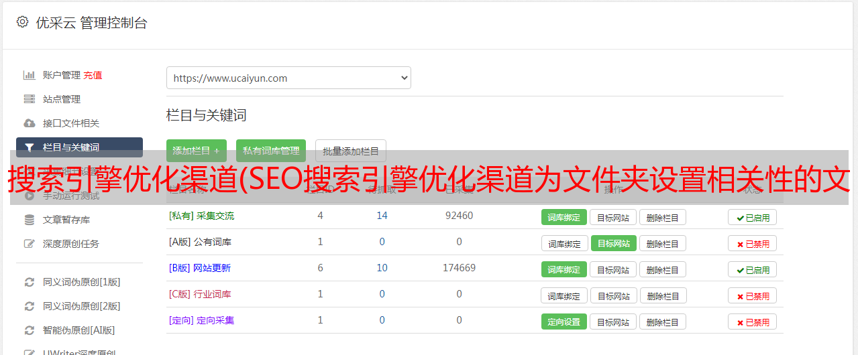Toggle 已启用 status for 网站更新
This screenshot has width=858, height=355.
[752, 269]
